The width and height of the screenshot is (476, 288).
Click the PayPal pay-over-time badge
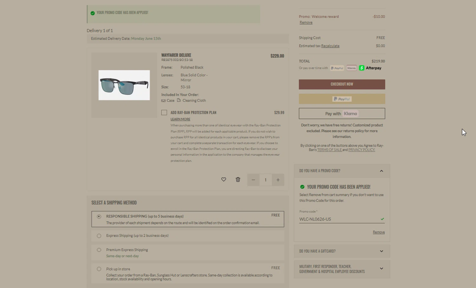point(337,68)
